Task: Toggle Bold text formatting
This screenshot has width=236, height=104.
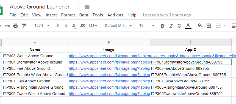Action: tap(162, 26)
